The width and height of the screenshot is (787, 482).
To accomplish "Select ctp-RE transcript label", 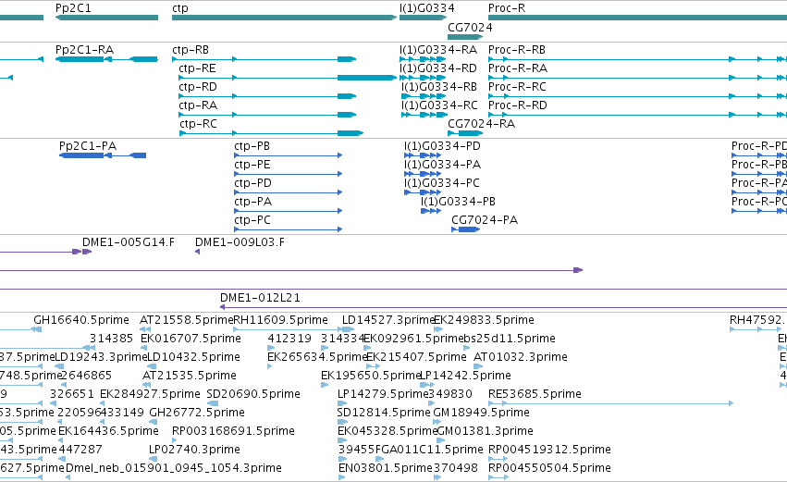I will [197, 68].
